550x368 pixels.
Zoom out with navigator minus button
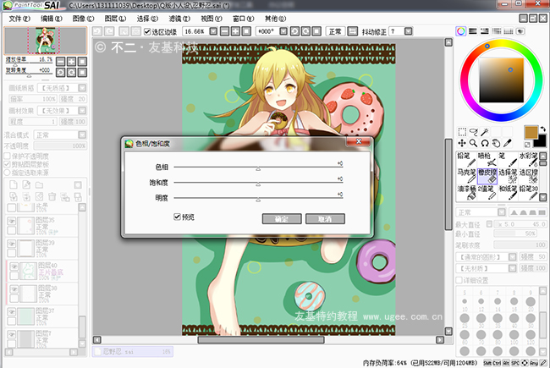click(x=61, y=62)
